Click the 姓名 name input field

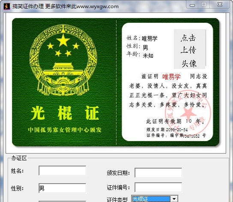[x=62, y=171]
